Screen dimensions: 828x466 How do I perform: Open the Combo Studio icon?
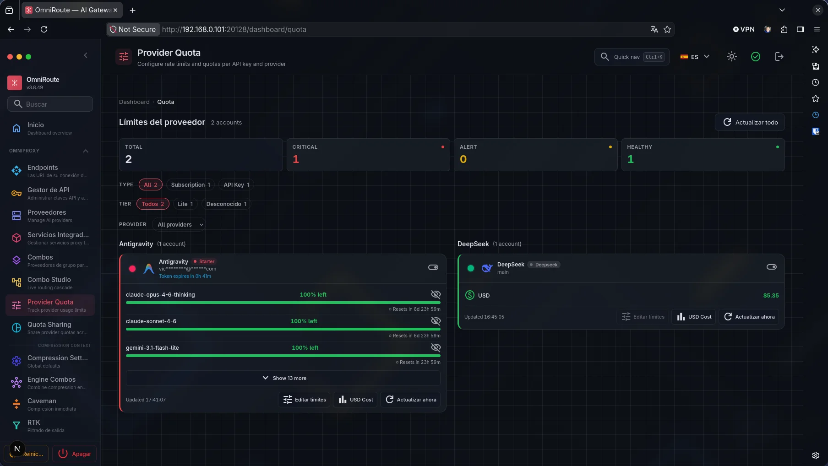(x=16, y=283)
